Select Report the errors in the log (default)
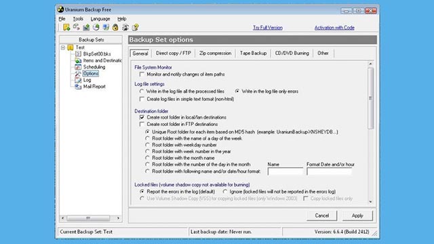This screenshot has width=434, height=244. (142, 191)
